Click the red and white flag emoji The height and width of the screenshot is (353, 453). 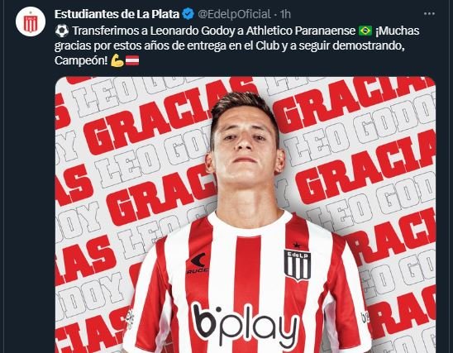point(132,60)
